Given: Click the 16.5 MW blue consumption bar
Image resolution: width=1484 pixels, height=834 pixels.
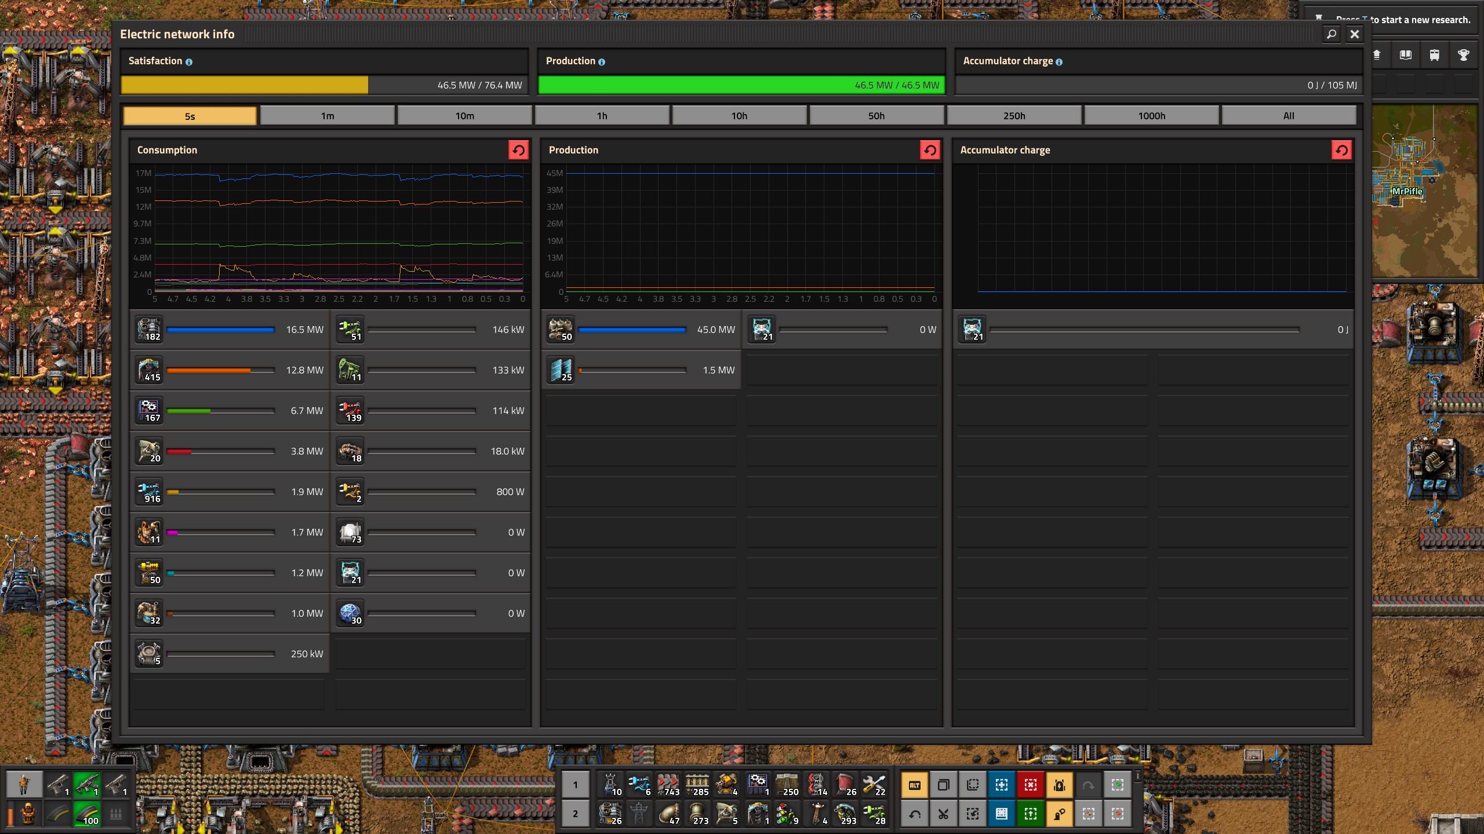Looking at the screenshot, I should point(220,330).
